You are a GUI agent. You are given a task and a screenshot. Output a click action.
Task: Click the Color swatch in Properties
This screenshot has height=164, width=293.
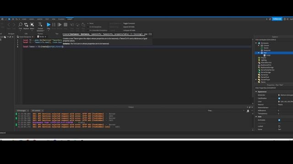(x=279, y=102)
